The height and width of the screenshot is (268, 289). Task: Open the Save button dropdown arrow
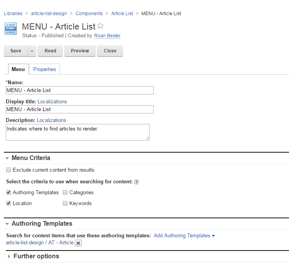[x=32, y=51]
